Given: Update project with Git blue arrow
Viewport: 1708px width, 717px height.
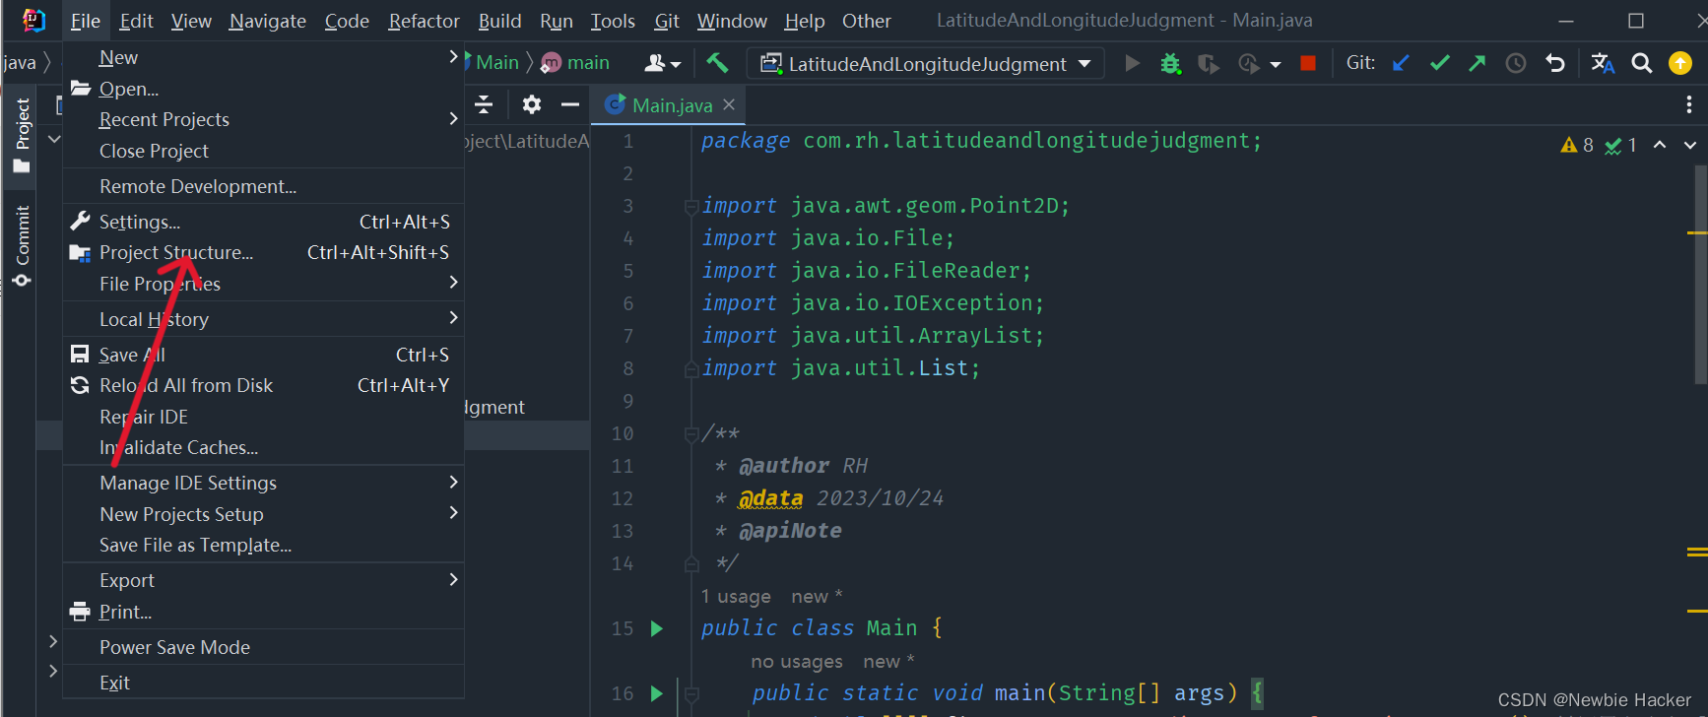Looking at the screenshot, I should pyautogui.click(x=1401, y=63).
